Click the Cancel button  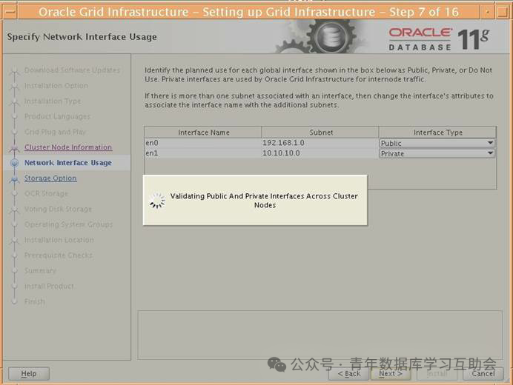coord(483,374)
